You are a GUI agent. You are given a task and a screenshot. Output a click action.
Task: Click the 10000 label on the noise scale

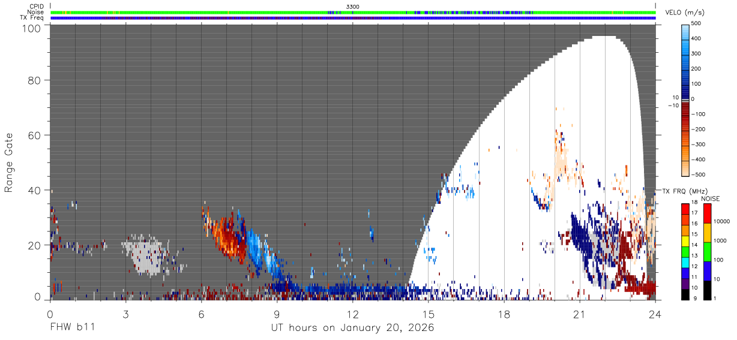click(723, 222)
